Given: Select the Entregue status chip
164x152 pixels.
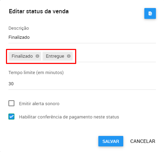Looking at the screenshot, I should click(55, 56).
